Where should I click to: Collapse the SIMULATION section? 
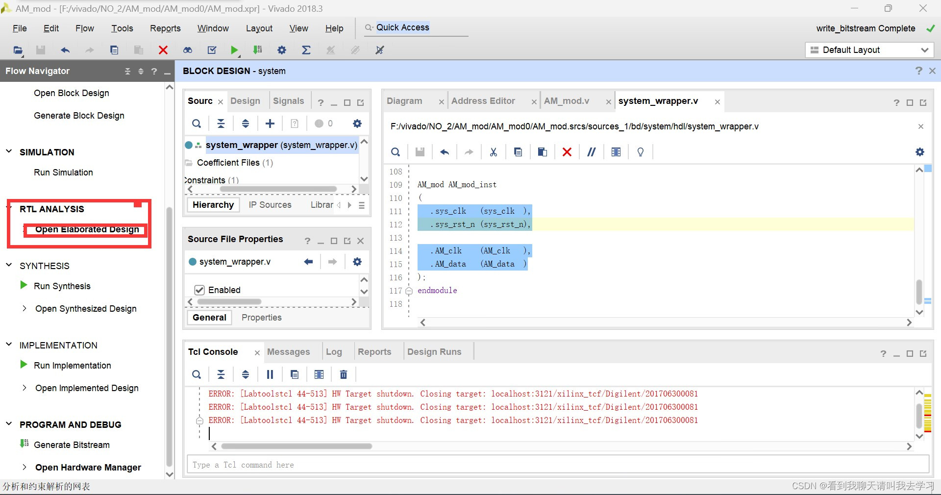pyautogui.click(x=9, y=151)
